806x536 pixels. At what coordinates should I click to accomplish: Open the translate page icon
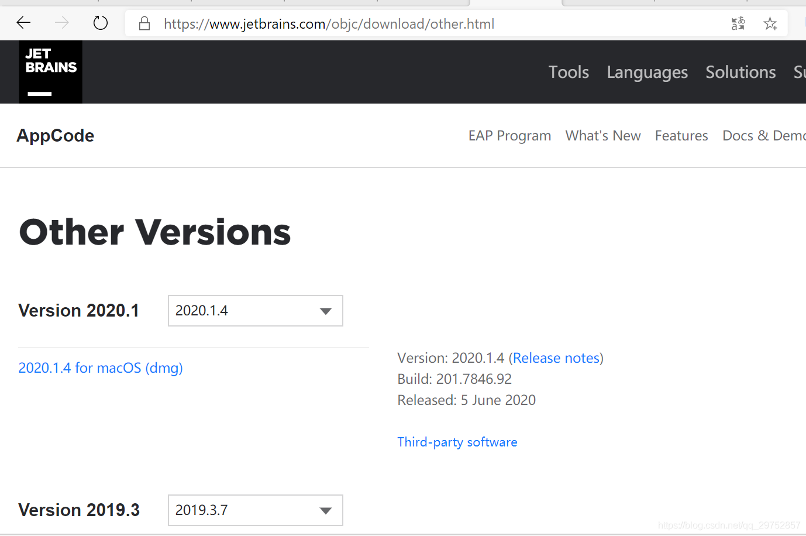tap(738, 23)
